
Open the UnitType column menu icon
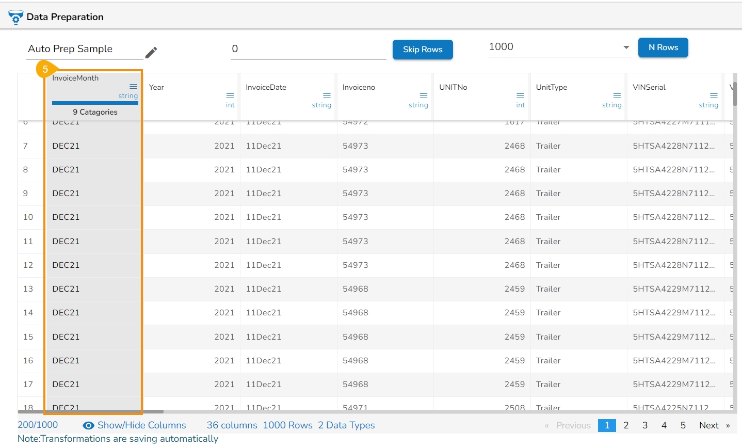tap(617, 95)
